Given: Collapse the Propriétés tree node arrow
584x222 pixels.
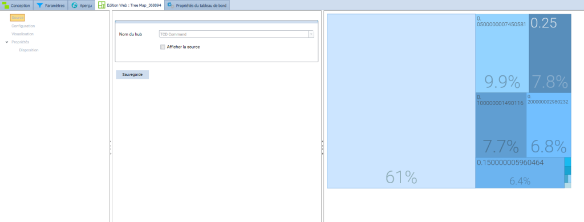Looking at the screenshot, I should point(7,42).
